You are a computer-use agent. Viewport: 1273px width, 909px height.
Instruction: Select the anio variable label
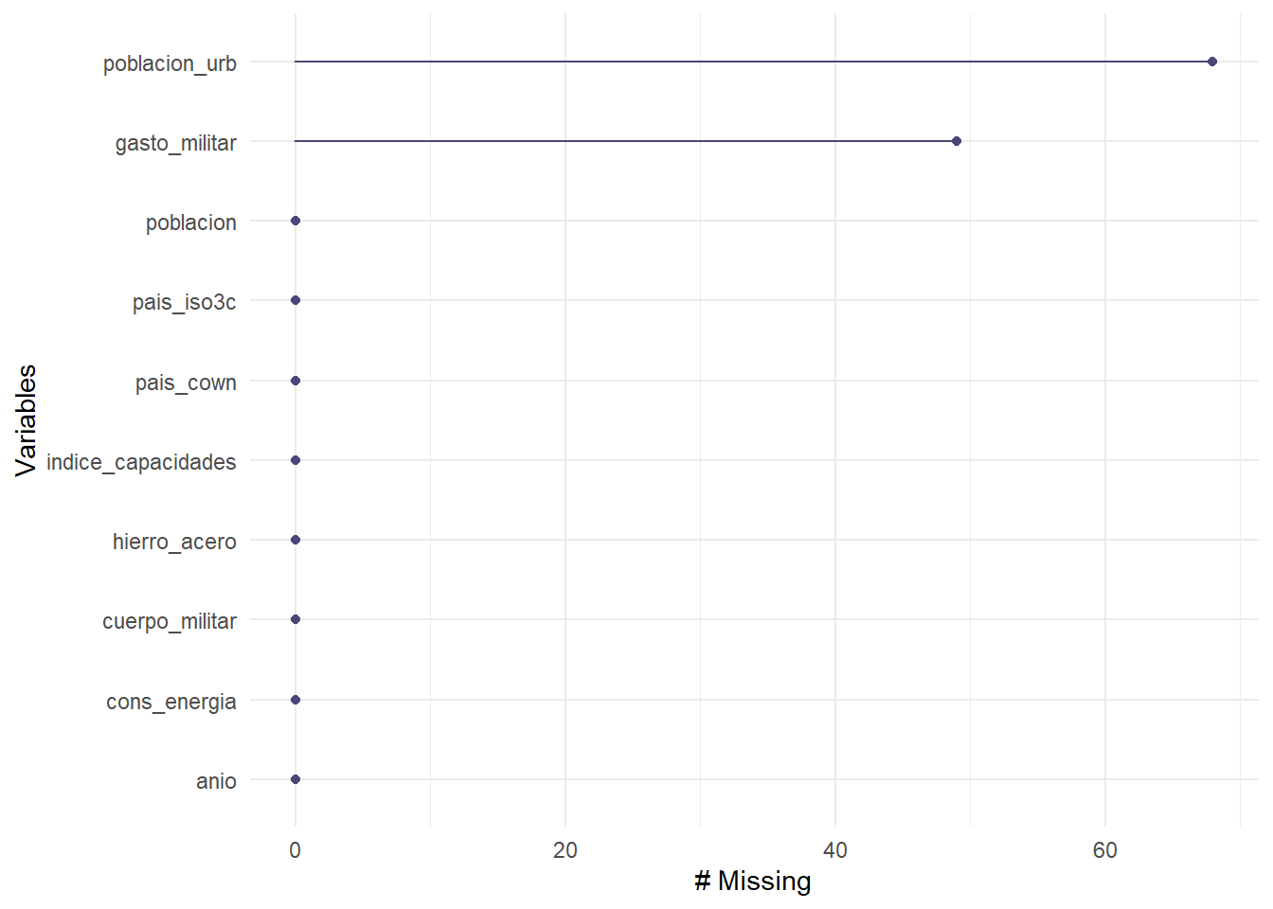pyautogui.click(x=216, y=781)
